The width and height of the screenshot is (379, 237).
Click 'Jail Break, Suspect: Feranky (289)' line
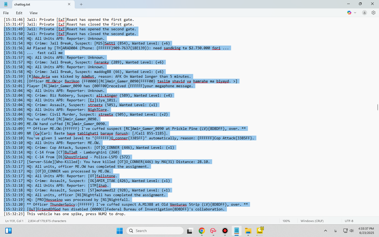pos(84,62)
